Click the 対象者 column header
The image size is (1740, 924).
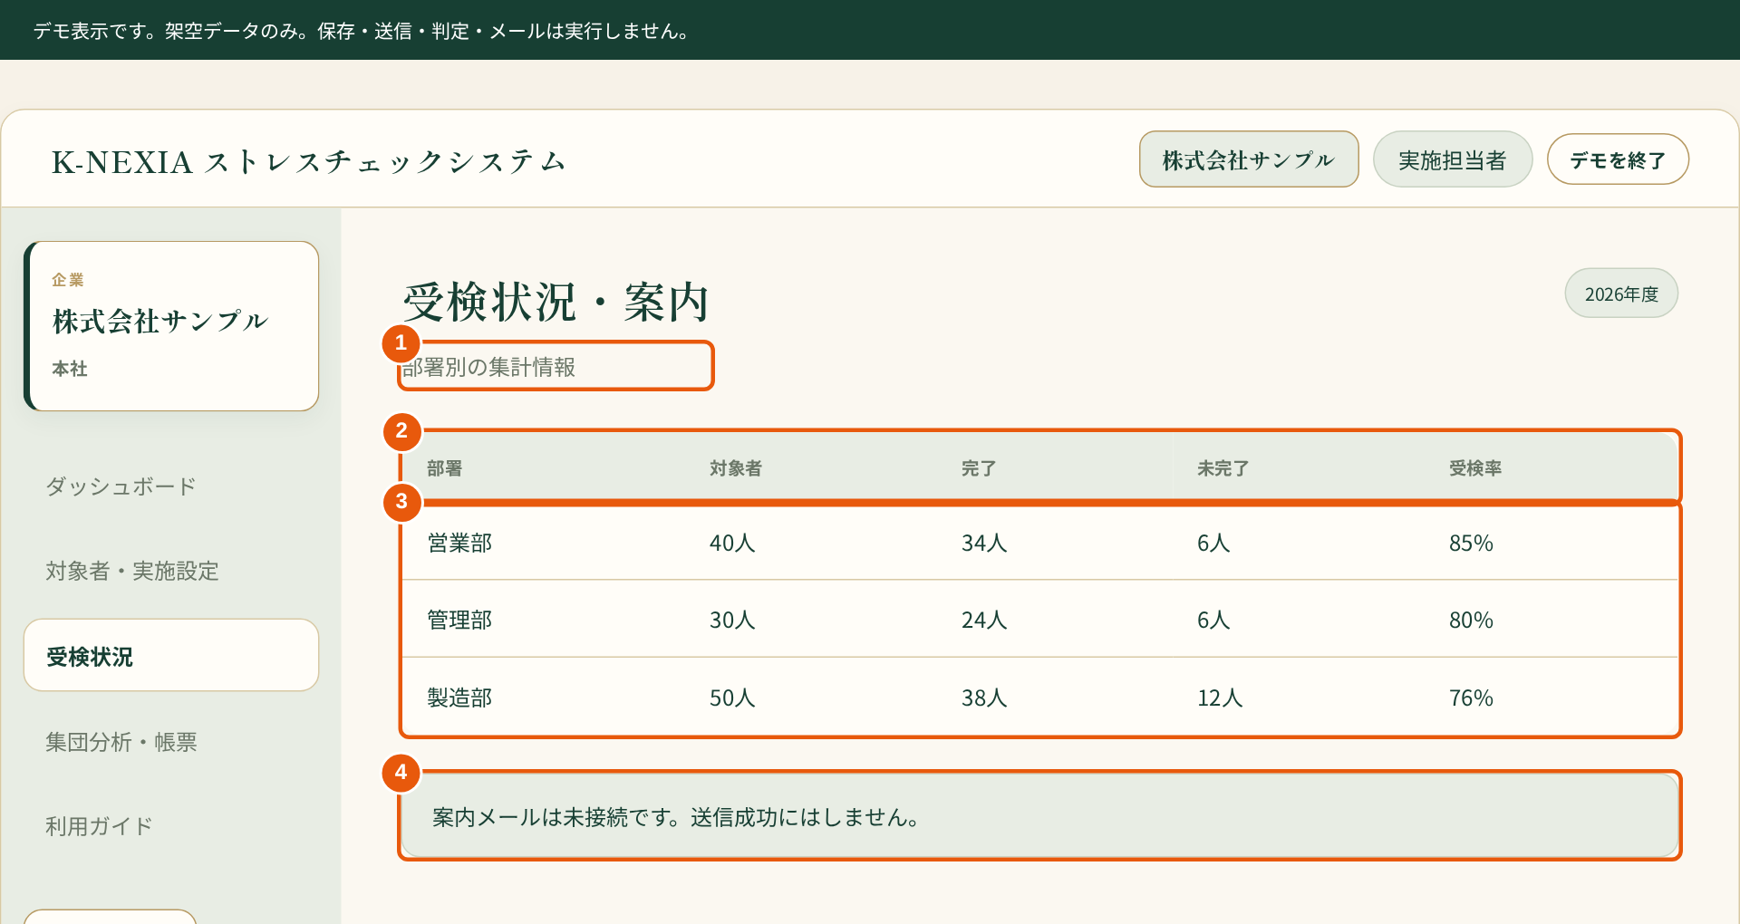[x=735, y=468]
